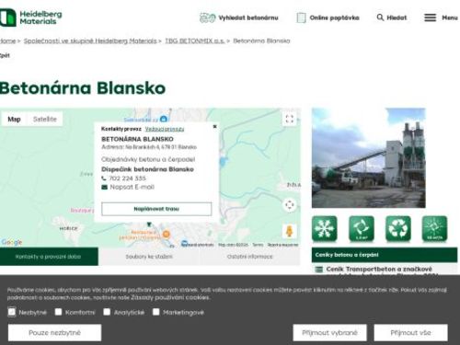460x345 pixels.
Task: Click the Heidelberg Materials logo
Action: pos(30,17)
